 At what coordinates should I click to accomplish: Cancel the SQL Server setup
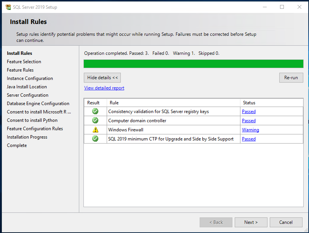coord(286,222)
